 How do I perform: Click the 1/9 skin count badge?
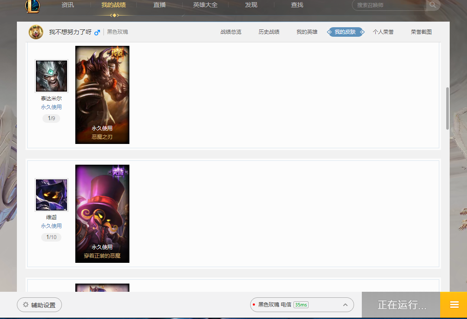tap(51, 118)
